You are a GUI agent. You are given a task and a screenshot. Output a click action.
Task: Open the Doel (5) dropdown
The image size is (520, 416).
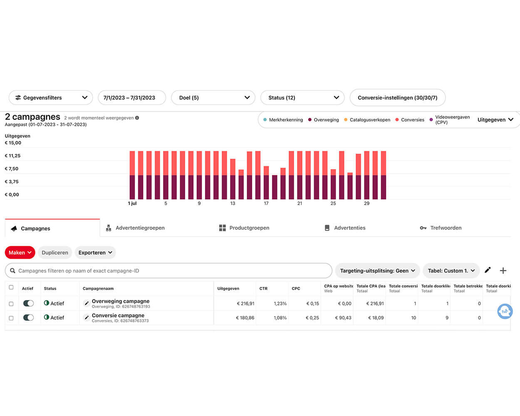coord(213,98)
